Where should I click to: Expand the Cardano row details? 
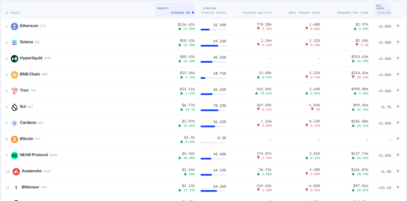pyautogui.click(x=398, y=123)
